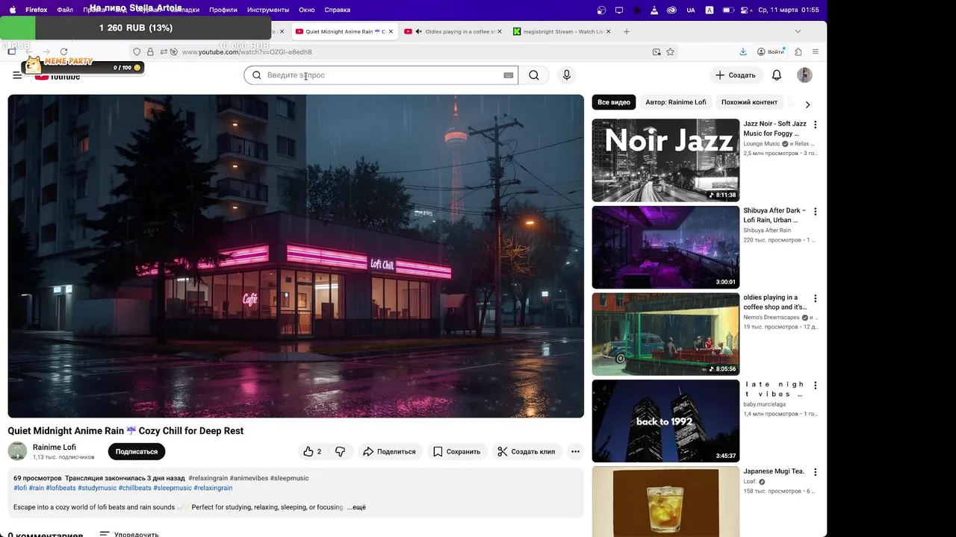Click the Подписаться subscribe button
The height and width of the screenshot is (537, 956).
click(x=137, y=451)
